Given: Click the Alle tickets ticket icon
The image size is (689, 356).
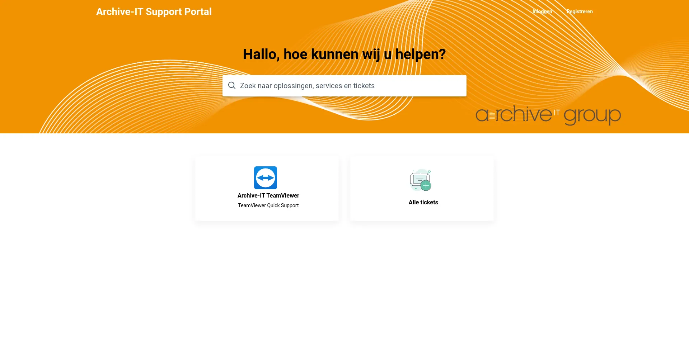Looking at the screenshot, I should (421, 180).
